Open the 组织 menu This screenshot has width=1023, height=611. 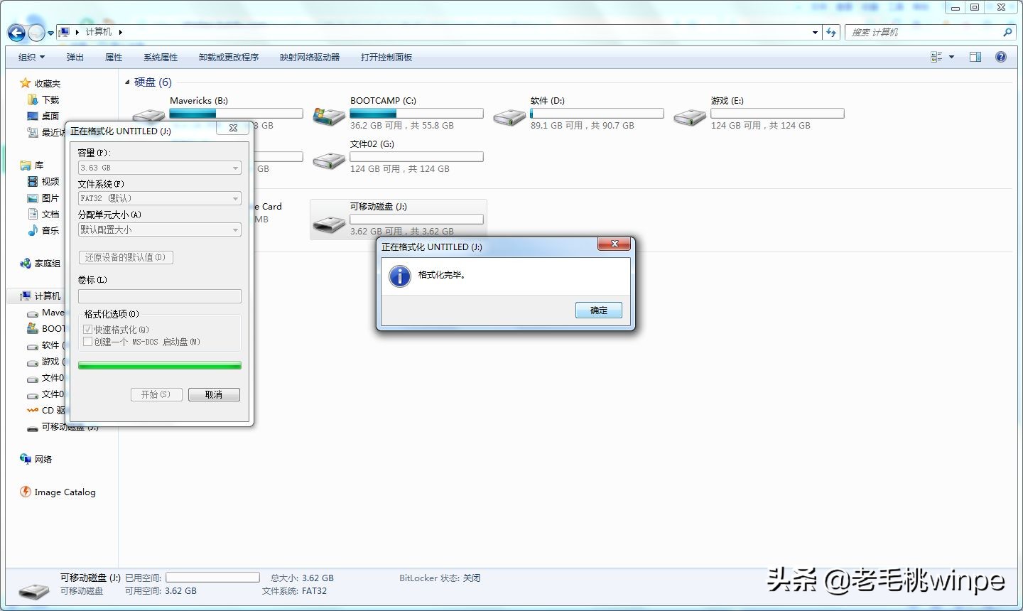coord(31,57)
